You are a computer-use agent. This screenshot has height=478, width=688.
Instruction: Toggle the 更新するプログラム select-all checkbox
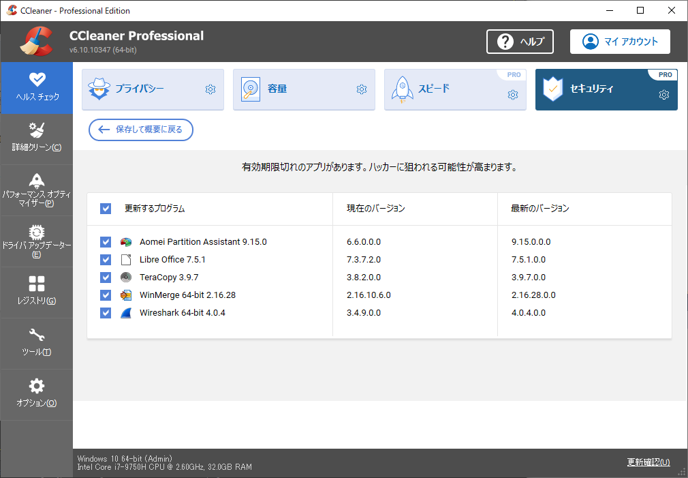(106, 208)
